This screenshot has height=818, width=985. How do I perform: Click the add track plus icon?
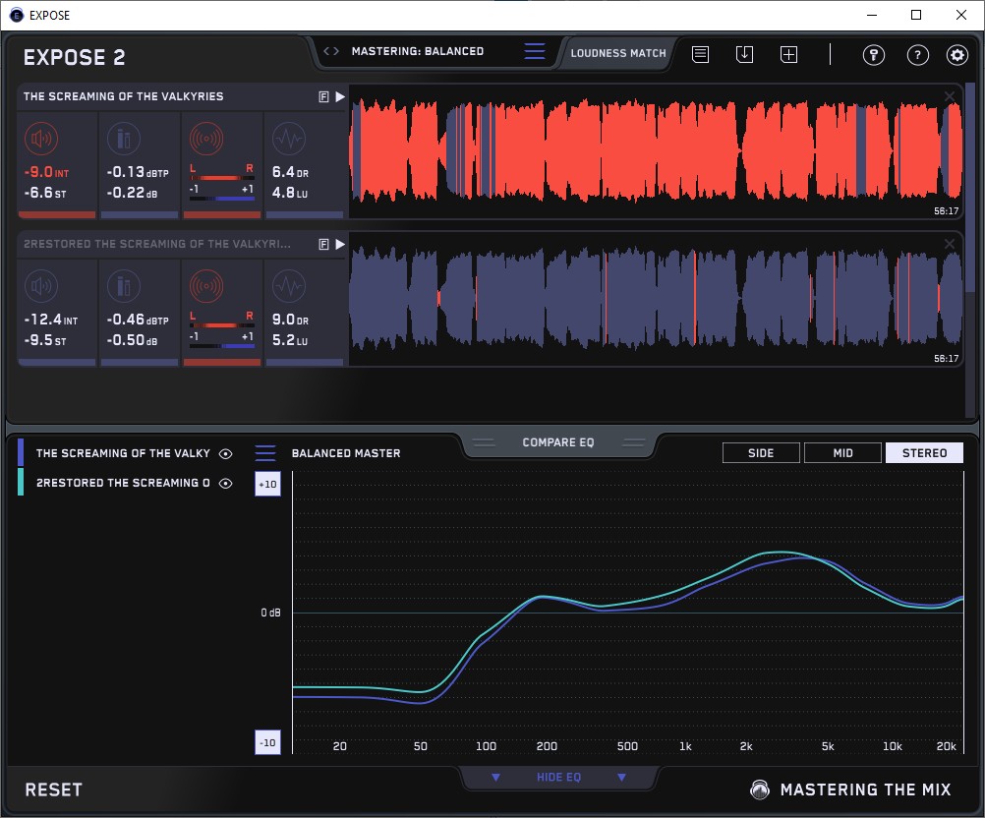(x=788, y=55)
